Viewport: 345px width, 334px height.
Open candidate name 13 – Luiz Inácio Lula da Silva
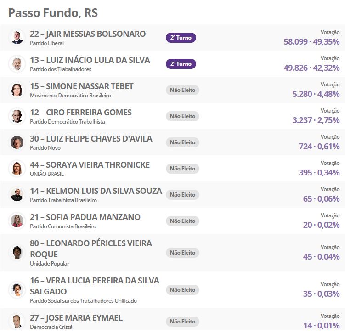pos(90,60)
